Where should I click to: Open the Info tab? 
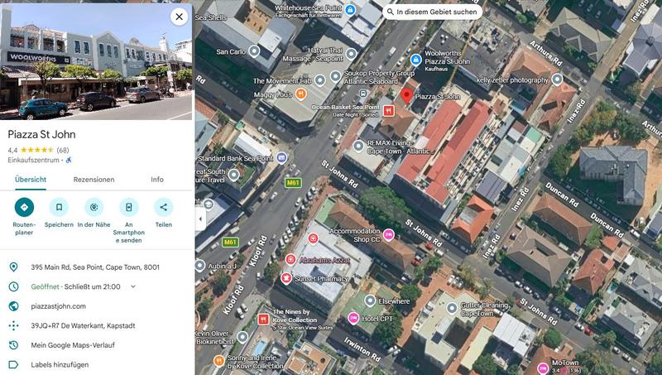tap(157, 180)
